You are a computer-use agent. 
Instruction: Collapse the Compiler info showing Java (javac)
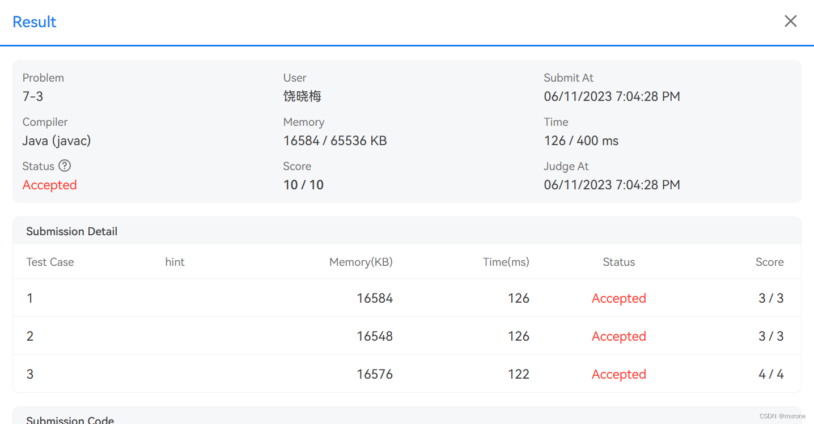[x=56, y=141]
